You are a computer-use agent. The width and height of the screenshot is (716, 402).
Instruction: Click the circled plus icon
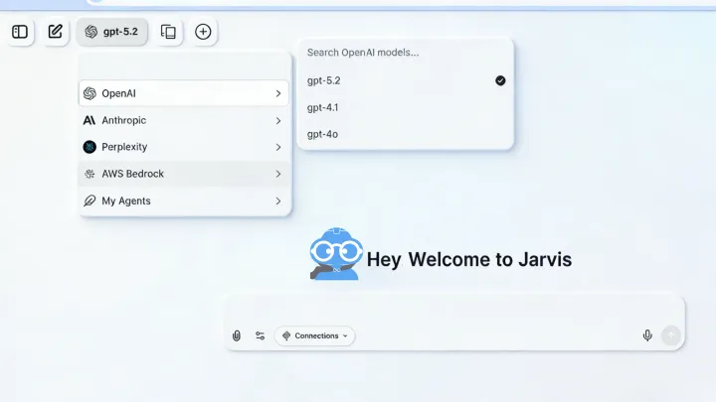coord(203,32)
